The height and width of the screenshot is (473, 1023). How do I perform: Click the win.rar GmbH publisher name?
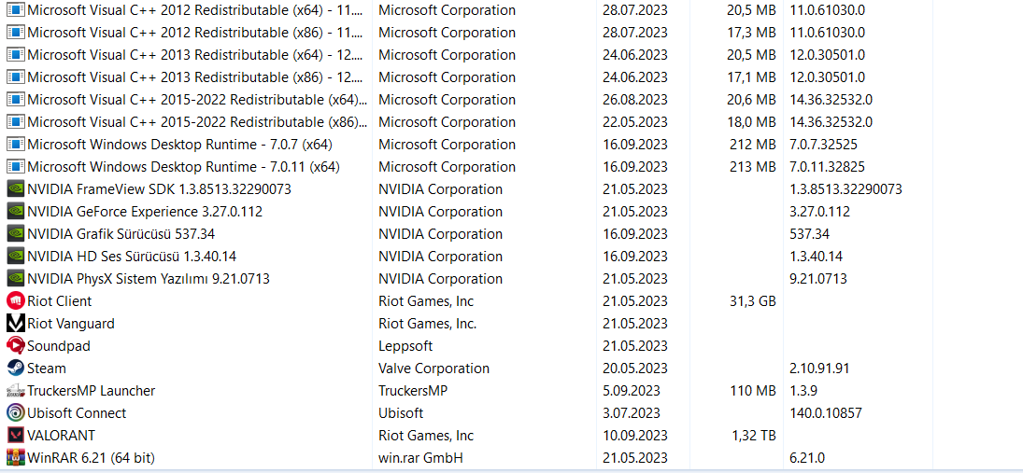(x=420, y=458)
